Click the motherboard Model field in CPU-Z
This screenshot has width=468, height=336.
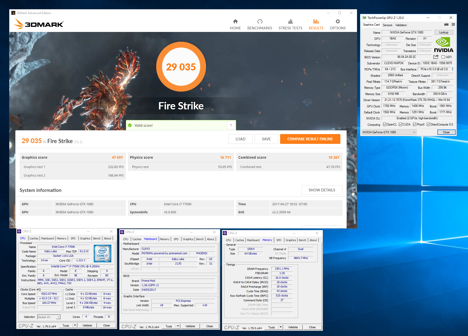coord(164,253)
